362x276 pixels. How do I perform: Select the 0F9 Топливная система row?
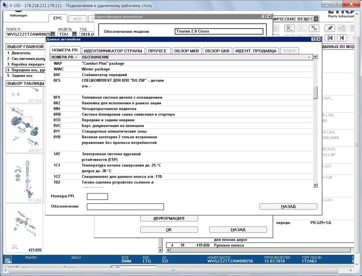pos(181,98)
